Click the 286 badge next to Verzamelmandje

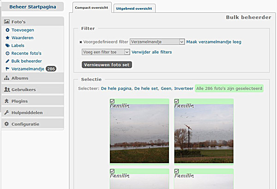point(51,69)
